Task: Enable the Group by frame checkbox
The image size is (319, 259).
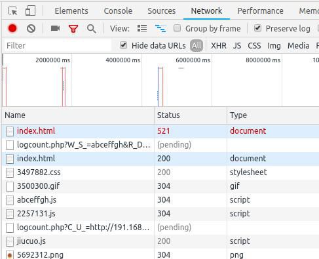Action: pos(177,28)
